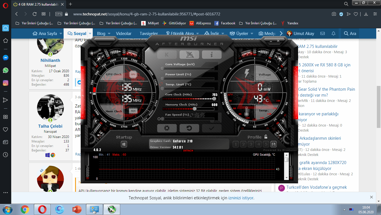This screenshot has height=215, width=381.
Task: Open the AliExpress bookmark
Action: [x=200, y=23]
